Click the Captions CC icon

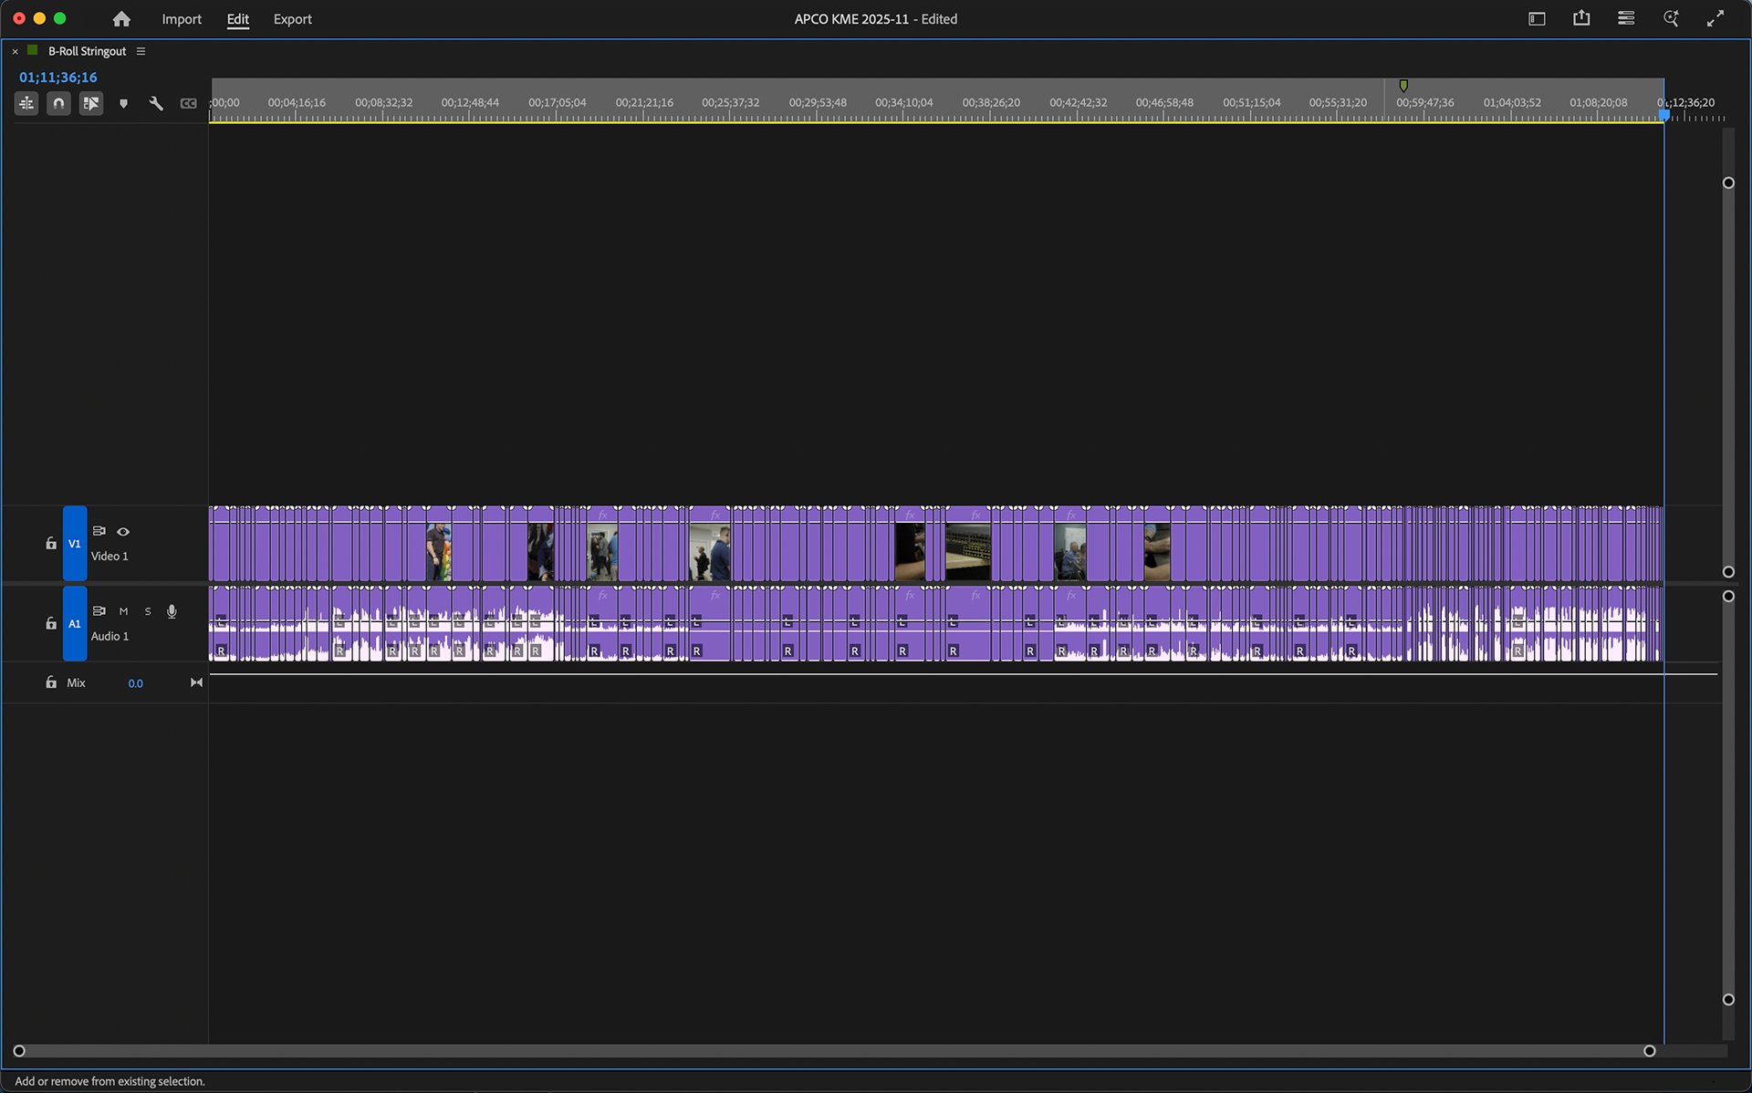click(x=188, y=103)
